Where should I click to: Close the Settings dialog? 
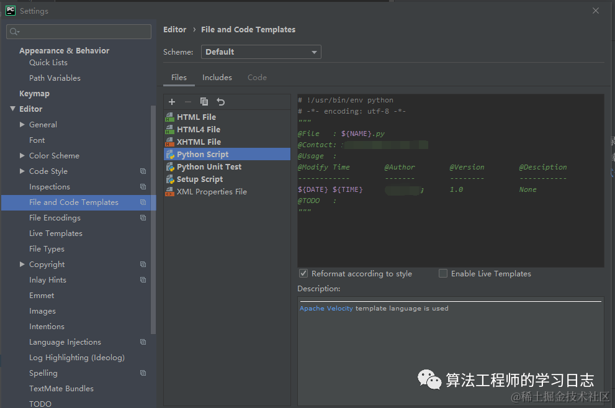(595, 11)
